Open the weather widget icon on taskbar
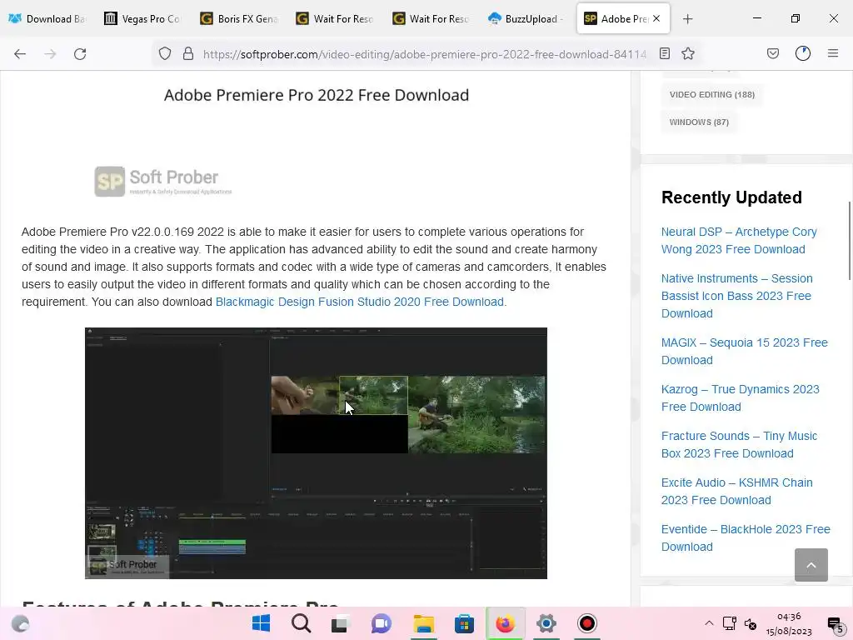 tap(21, 623)
